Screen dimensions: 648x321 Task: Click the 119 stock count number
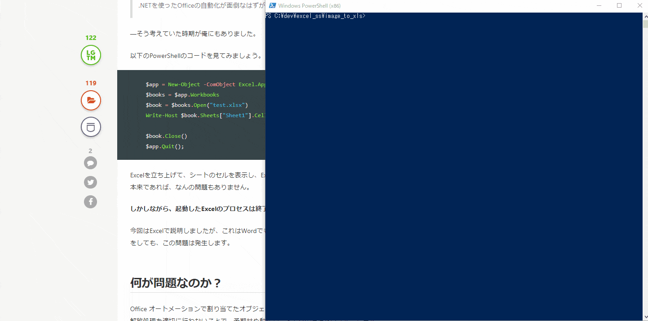(x=91, y=83)
